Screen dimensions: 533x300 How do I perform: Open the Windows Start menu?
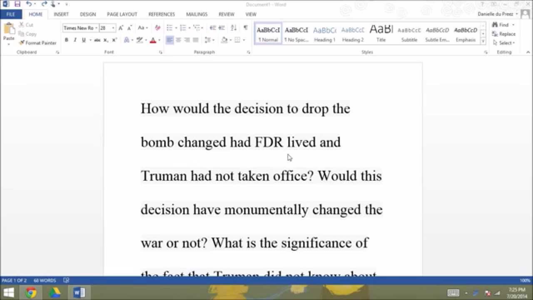click(x=8, y=292)
